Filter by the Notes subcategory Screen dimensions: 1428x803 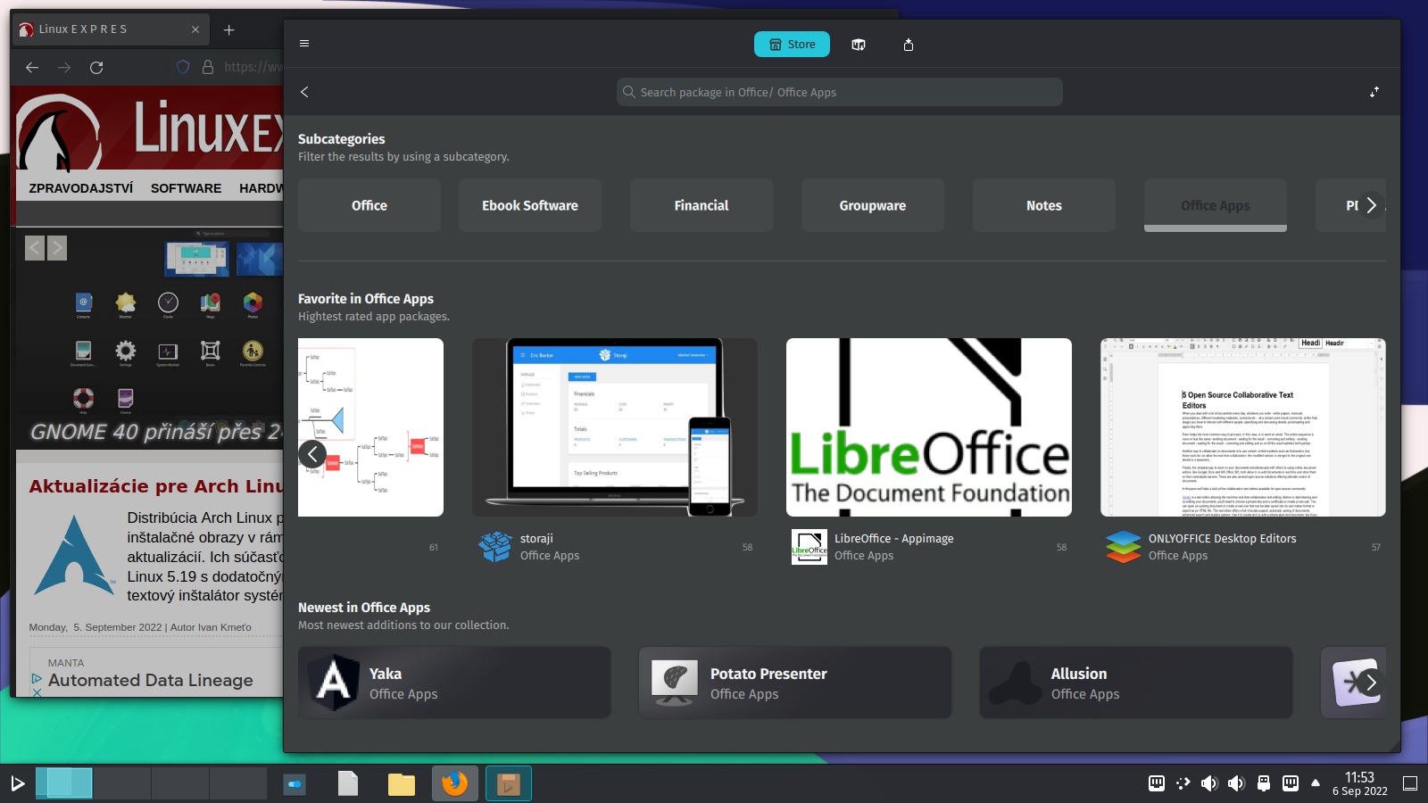point(1044,205)
